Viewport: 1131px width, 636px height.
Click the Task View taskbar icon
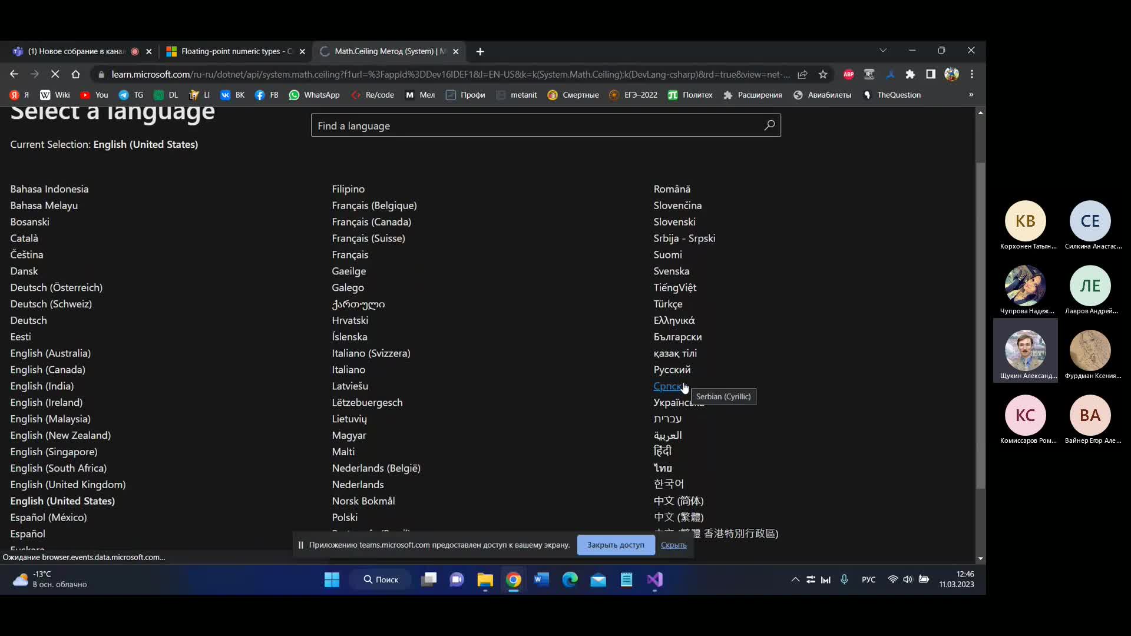click(429, 580)
